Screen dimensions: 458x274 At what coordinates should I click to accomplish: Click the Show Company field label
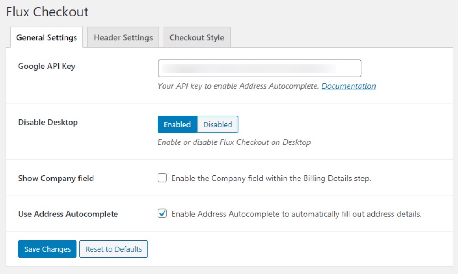(x=56, y=179)
